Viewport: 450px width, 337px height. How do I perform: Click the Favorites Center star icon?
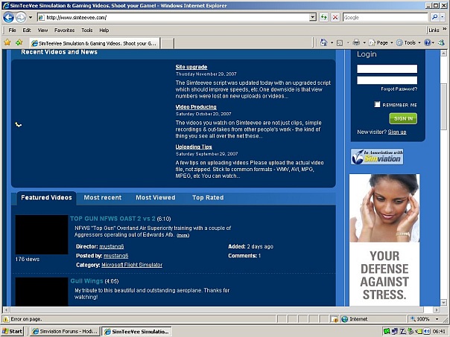7,42
